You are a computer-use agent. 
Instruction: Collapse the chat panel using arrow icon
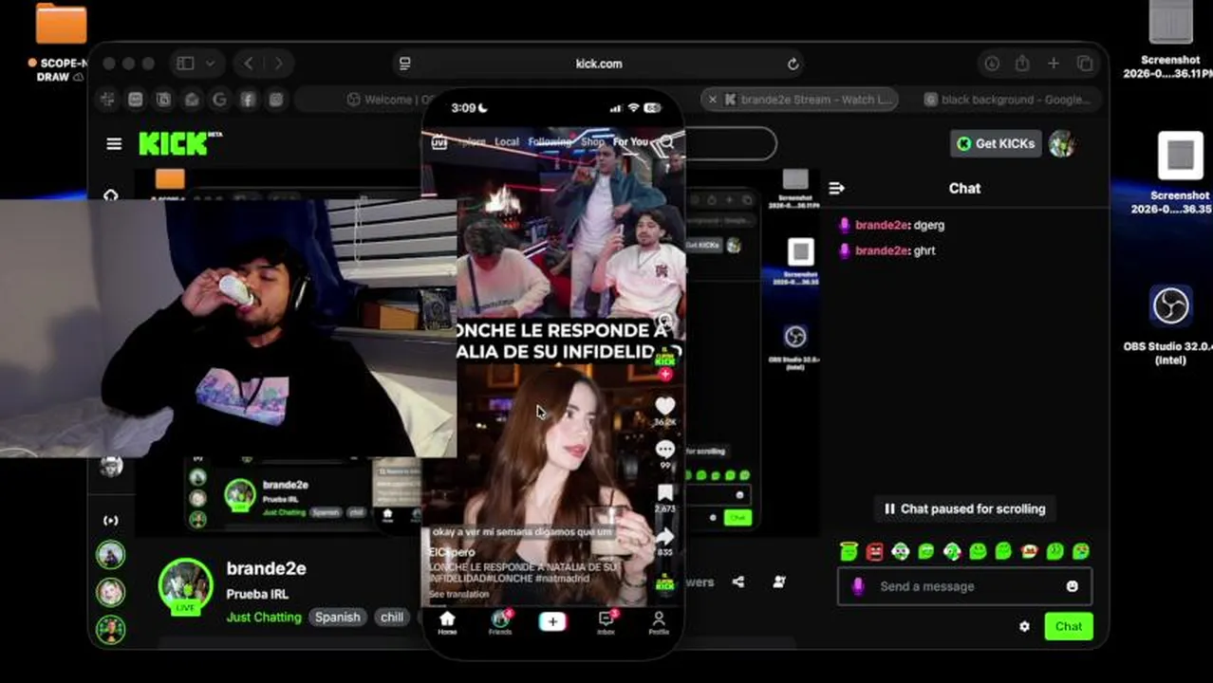click(836, 188)
